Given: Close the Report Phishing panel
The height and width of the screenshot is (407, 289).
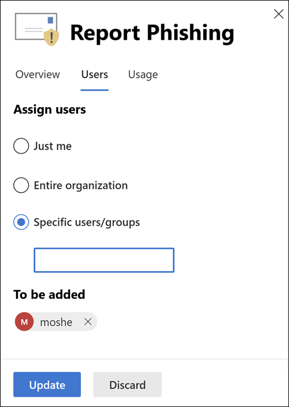Looking at the screenshot, I should pos(279,14).
